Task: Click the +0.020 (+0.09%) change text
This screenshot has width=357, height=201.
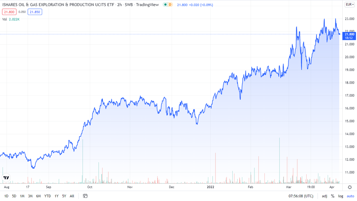Action: [201, 5]
